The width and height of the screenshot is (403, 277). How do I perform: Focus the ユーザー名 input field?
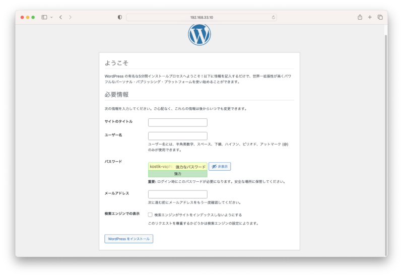point(178,136)
